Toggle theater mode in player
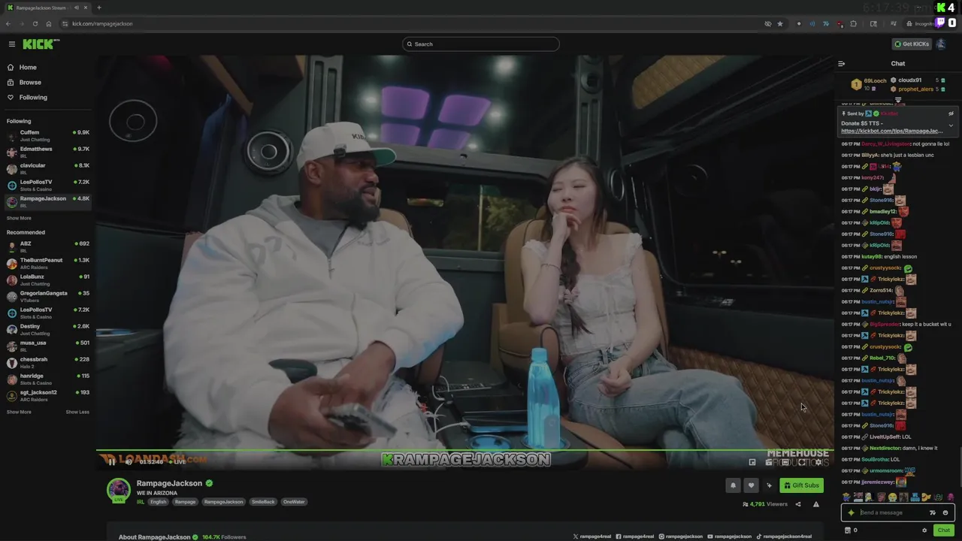 [785, 463]
